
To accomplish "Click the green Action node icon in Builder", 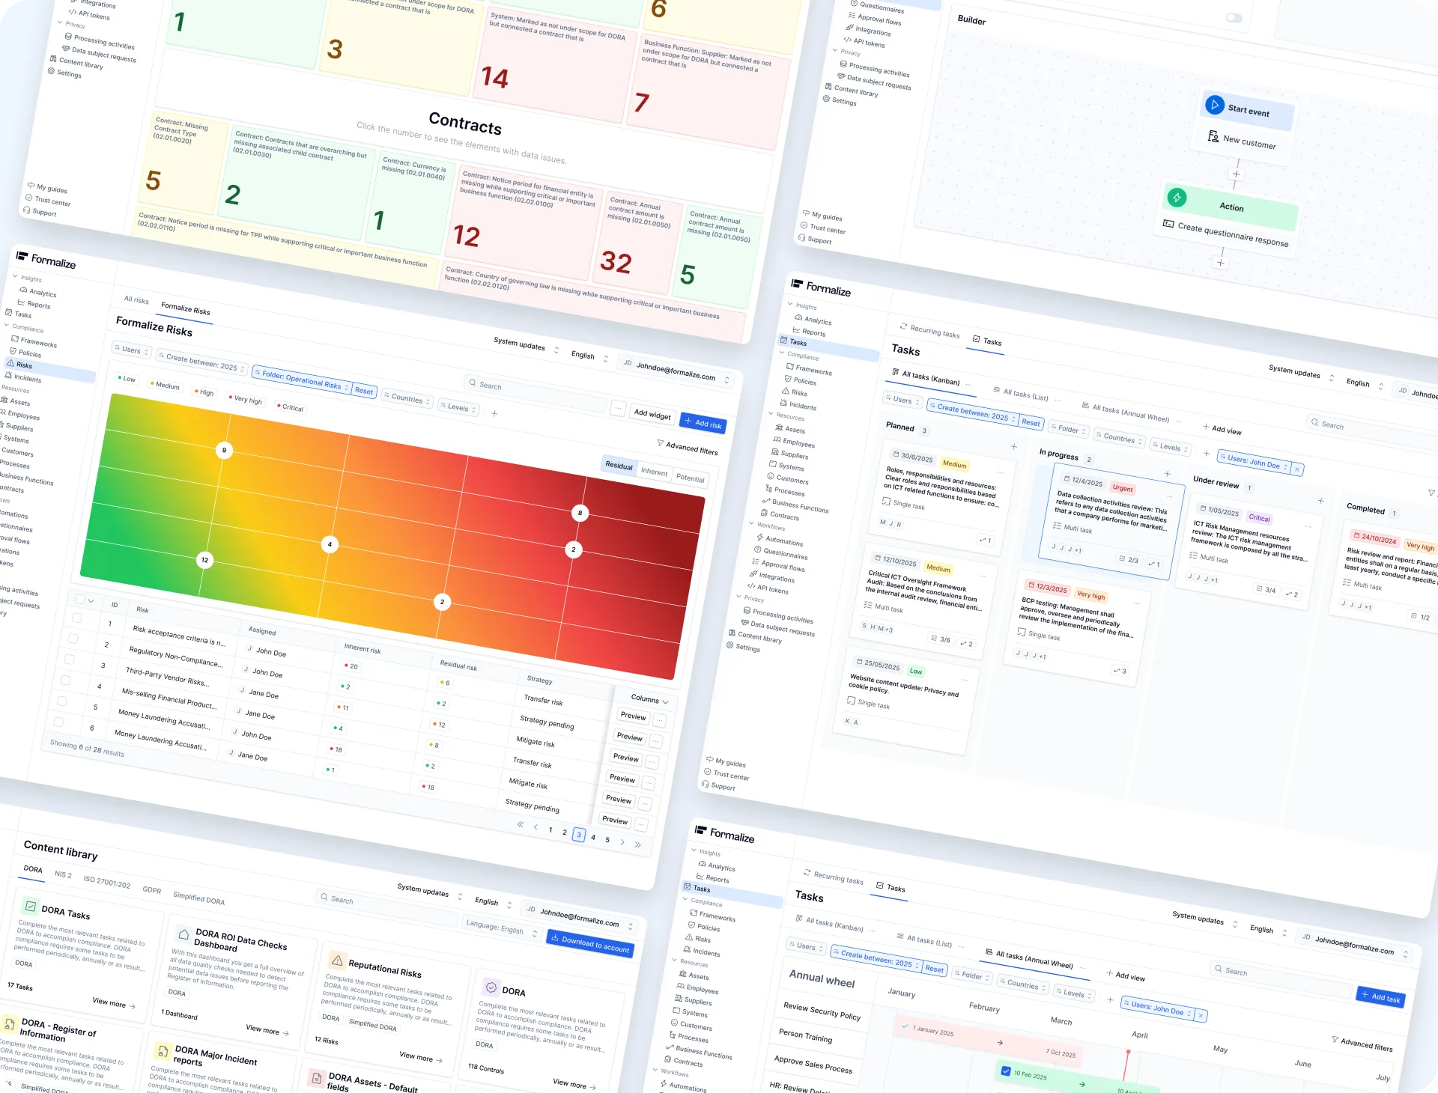I will pos(1177,198).
